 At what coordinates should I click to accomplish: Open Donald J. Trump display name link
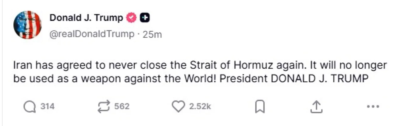pyautogui.click(x=86, y=18)
